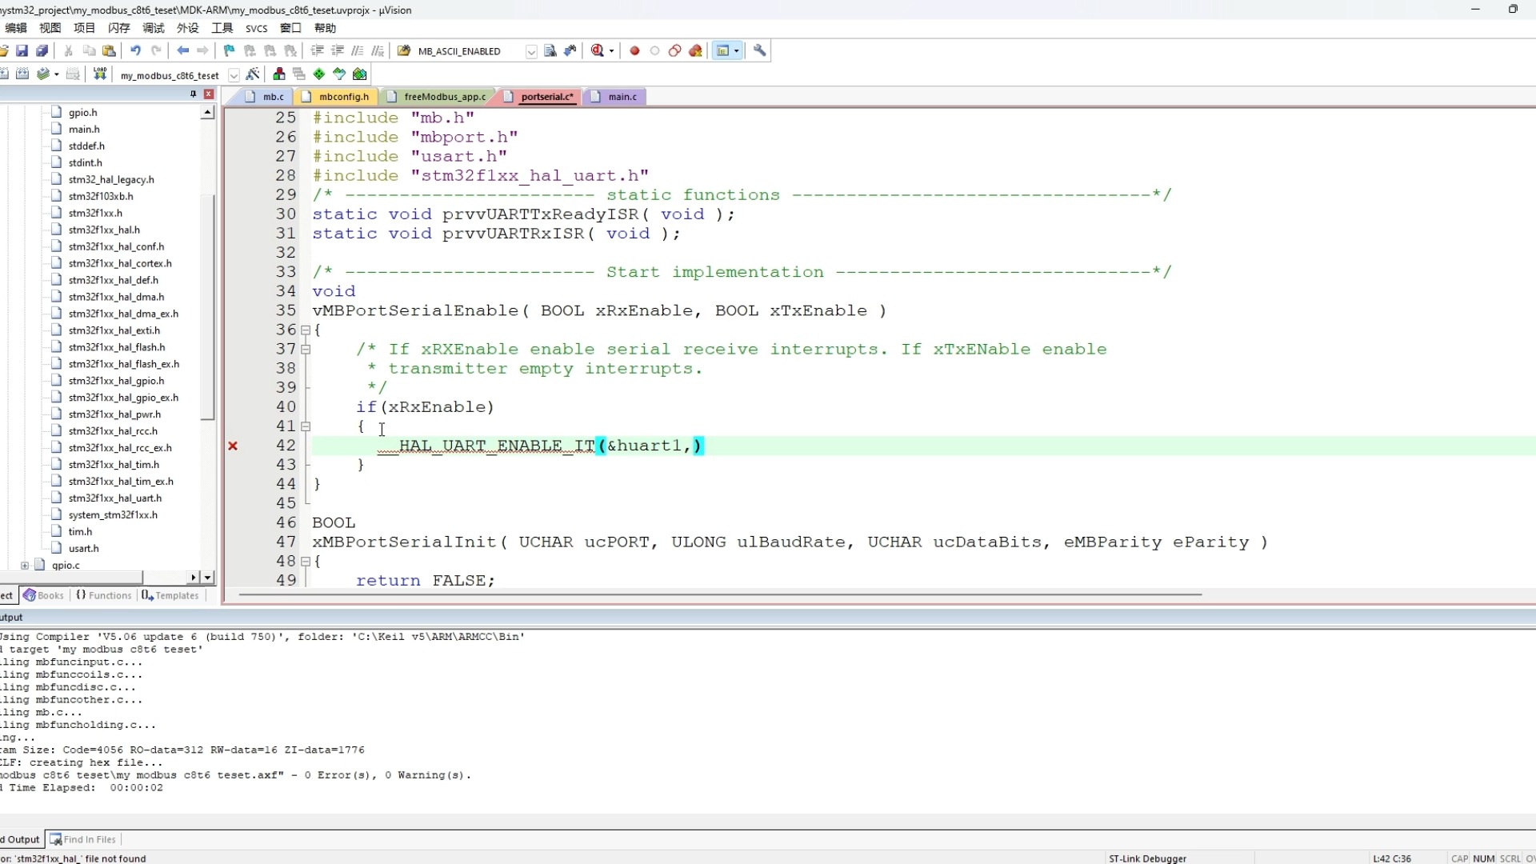
Task: Open the MB_ASCII_ENABLED find dropdown
Action: point(530,51)
